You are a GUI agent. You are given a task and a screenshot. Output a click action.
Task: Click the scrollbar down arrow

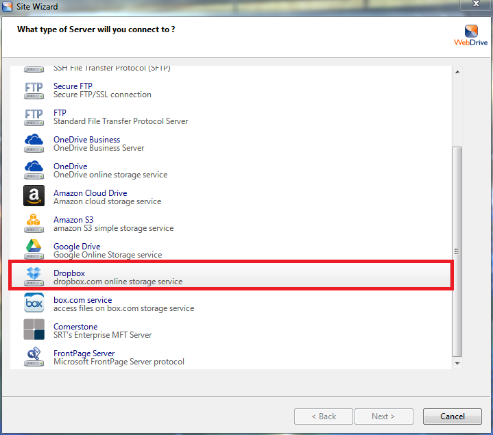[457, 364]
